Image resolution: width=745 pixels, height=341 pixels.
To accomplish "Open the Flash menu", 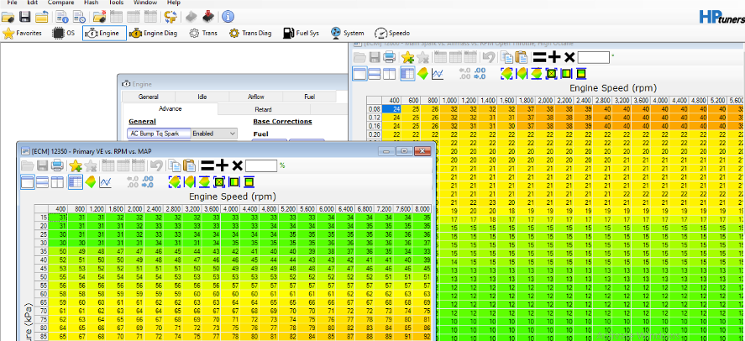I will coord(91,3).
